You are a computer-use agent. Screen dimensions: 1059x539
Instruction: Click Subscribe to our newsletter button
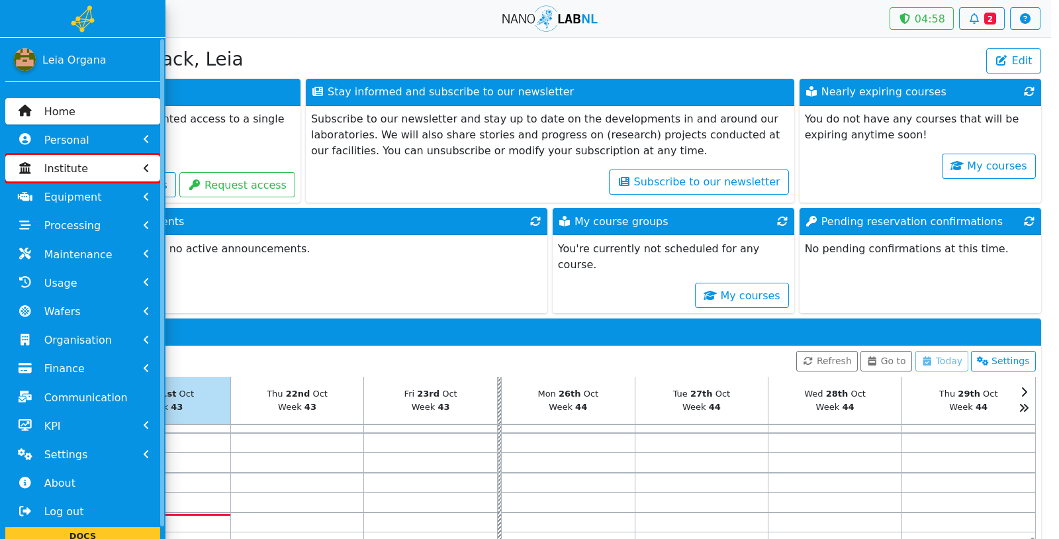[x=698, y=182]
